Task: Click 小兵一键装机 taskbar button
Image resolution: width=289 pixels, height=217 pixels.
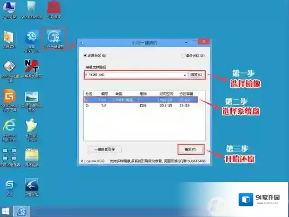Action: [x=21, y=212]
